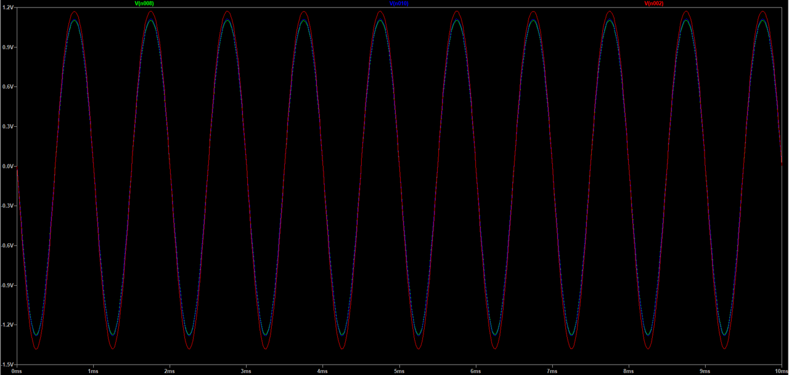Image resolution: width=789 pixels, height=375 pixels.
Task: Select the red V(n002) trace label
Action: pos(654,4)
